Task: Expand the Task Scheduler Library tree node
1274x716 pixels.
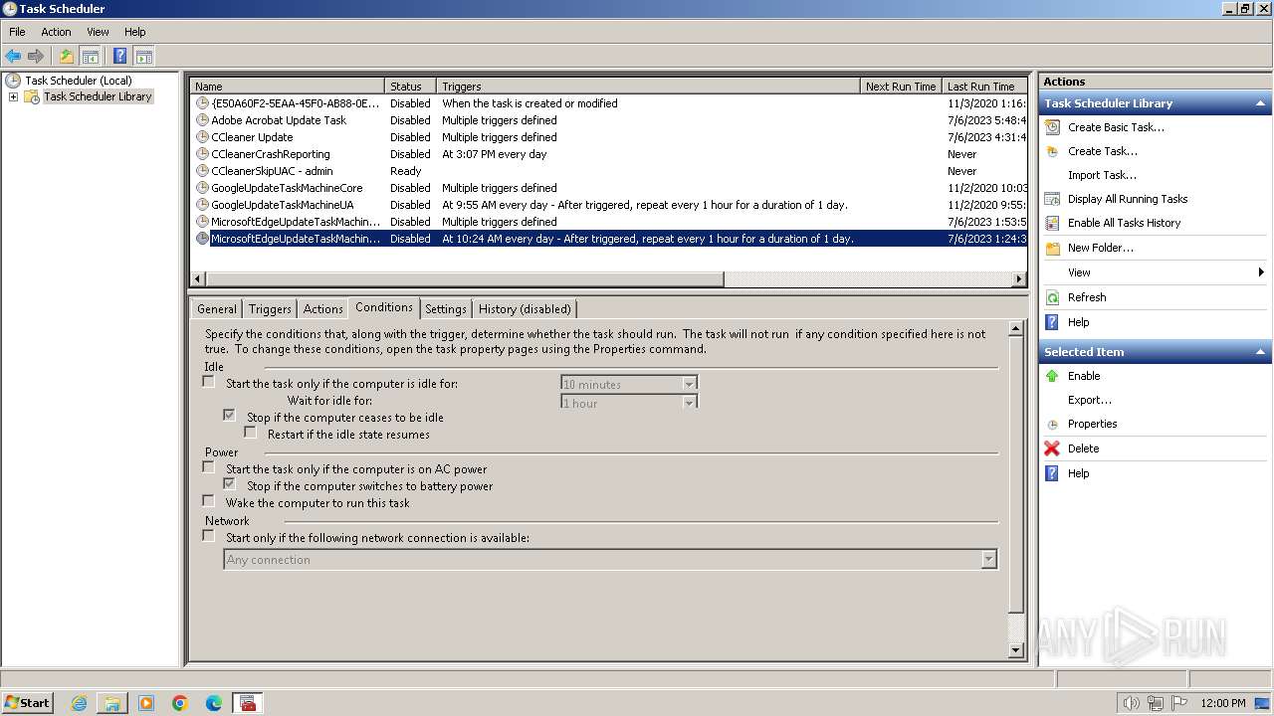Action: point(13,96)
